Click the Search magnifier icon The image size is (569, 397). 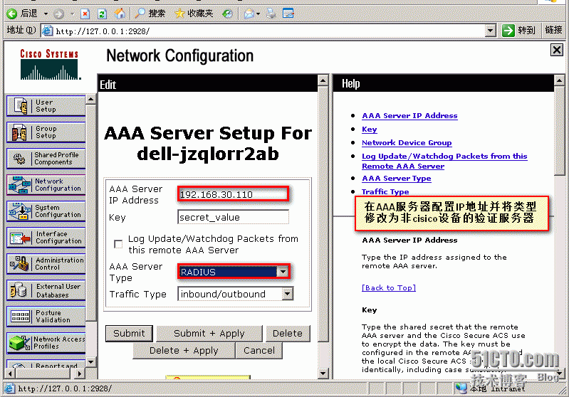click(x=140, y=14)
